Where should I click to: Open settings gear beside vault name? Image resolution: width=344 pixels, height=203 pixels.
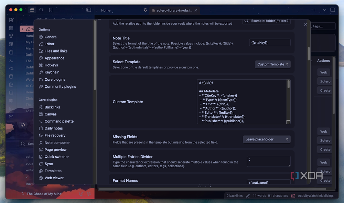(x=89, y=194)
